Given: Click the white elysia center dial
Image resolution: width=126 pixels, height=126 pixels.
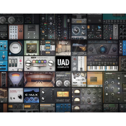Looking at the screenshot, I should pyautogui.click(x=15, y=48).
